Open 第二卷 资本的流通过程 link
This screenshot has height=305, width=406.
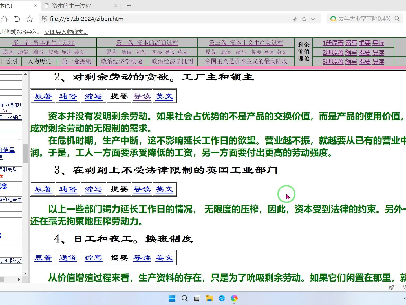[147, 43]
